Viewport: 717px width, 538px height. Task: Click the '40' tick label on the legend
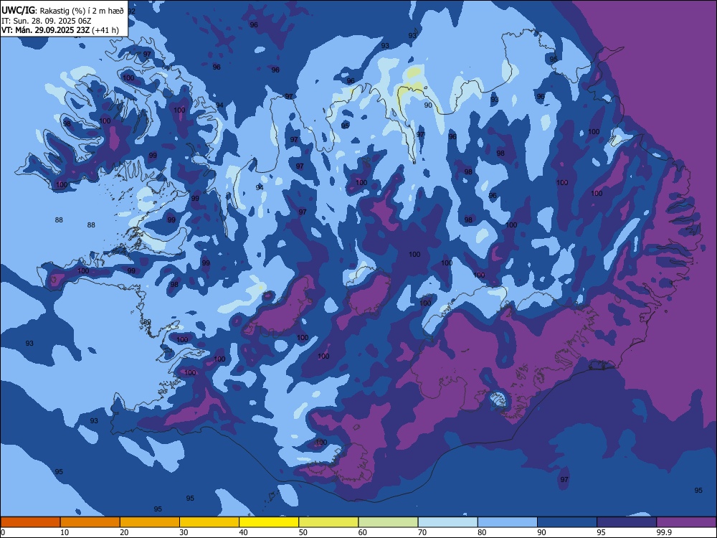244,532
